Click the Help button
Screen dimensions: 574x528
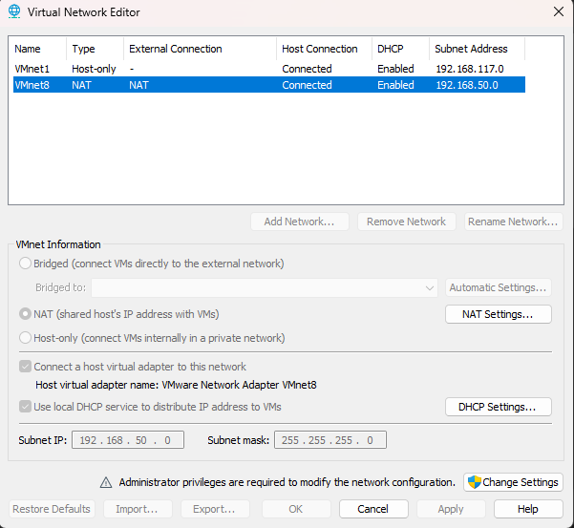(528, 509)
